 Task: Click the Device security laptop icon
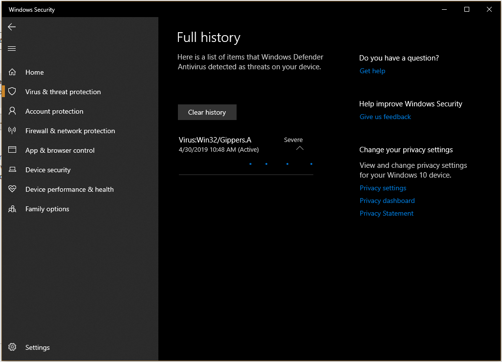tap(12, 169)
